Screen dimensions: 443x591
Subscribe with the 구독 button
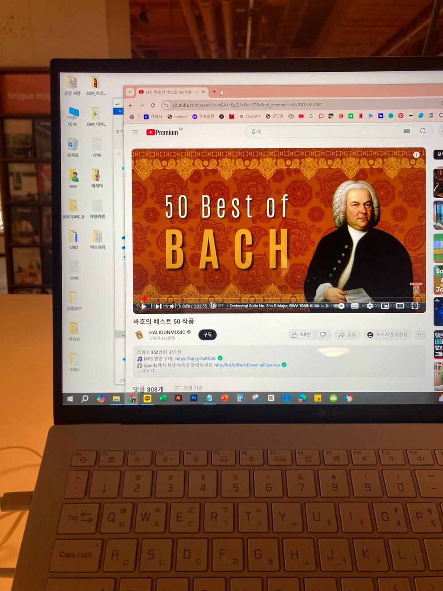tap(207, 335)
